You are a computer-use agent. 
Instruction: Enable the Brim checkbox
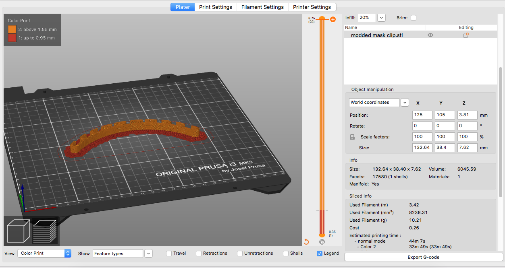414,18
